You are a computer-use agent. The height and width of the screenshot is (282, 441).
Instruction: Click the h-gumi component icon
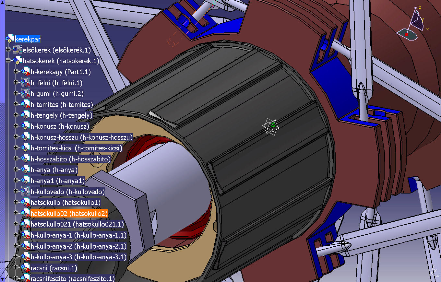[25, 94]
